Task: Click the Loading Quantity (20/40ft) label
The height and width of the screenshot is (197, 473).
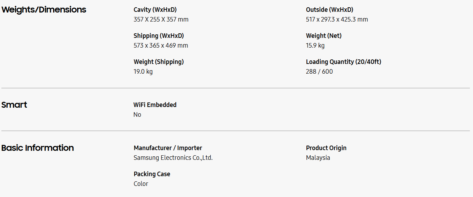Action: pos(343,62)
